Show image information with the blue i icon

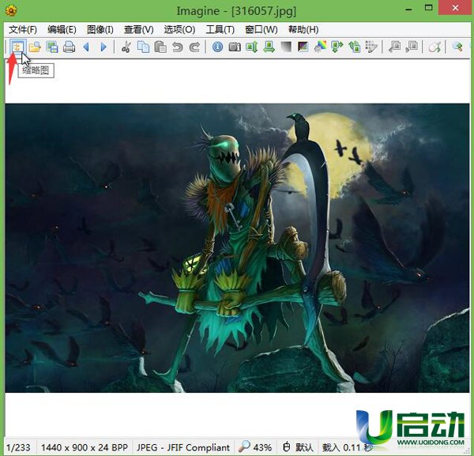click(218, 47)
